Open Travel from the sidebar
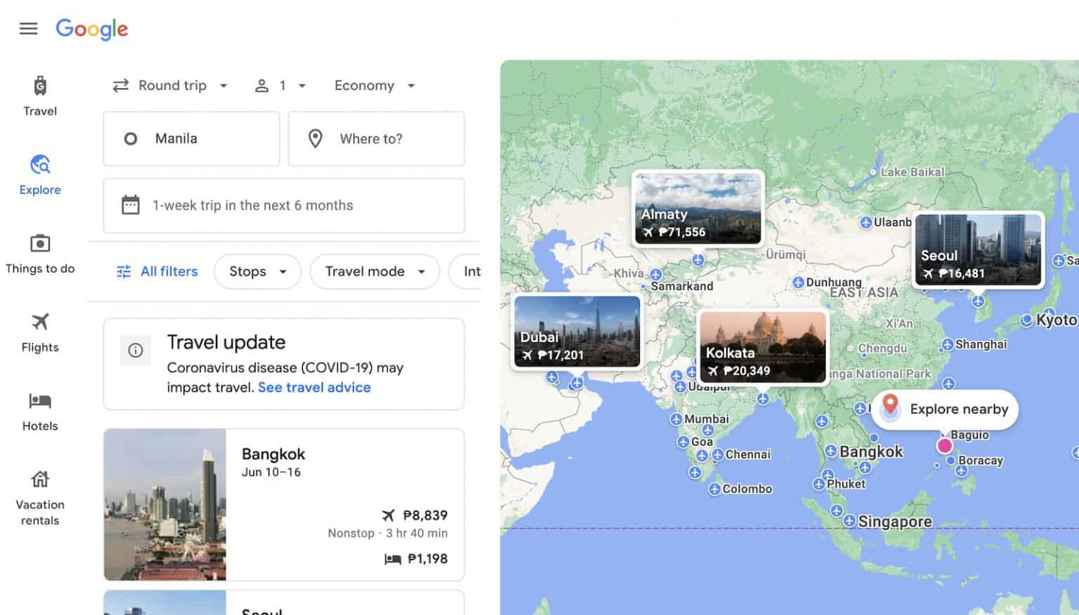 (x=40, y=96)
